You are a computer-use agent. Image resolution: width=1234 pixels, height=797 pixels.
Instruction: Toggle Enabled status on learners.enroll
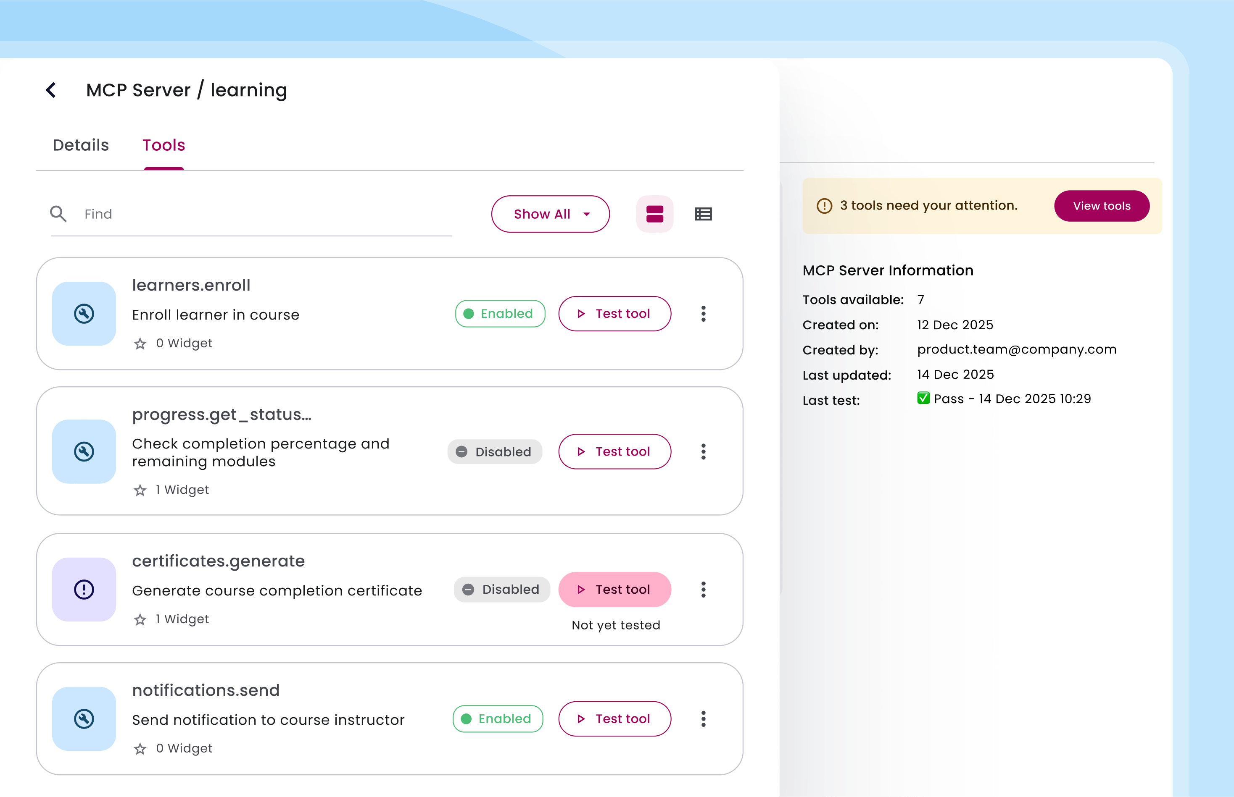pos(500,314)
